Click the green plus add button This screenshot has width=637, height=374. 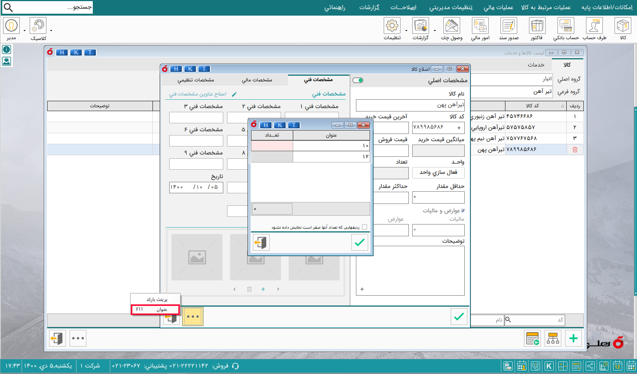click(573, 338)
